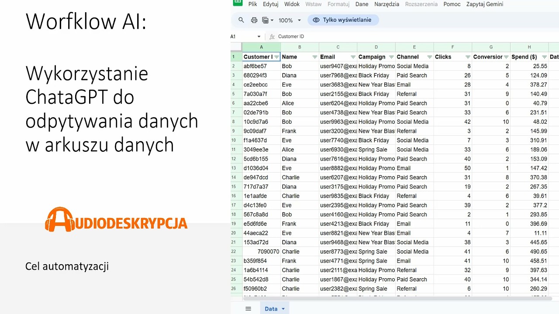Click spend value 490.65
The width and height of the screenshot is (559, 314).
[x=529, y=252]
